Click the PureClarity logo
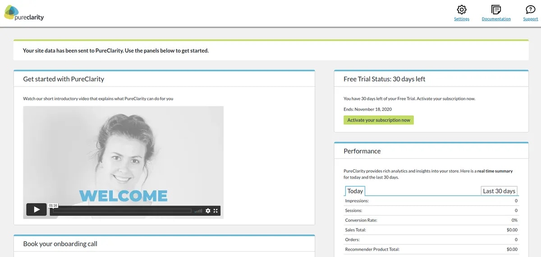The width and height of the screenshot is (541, 257). (x=24, y=13)
